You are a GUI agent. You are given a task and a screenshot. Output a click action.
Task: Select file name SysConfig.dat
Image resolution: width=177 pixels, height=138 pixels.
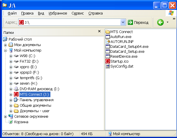coord(122,66)
